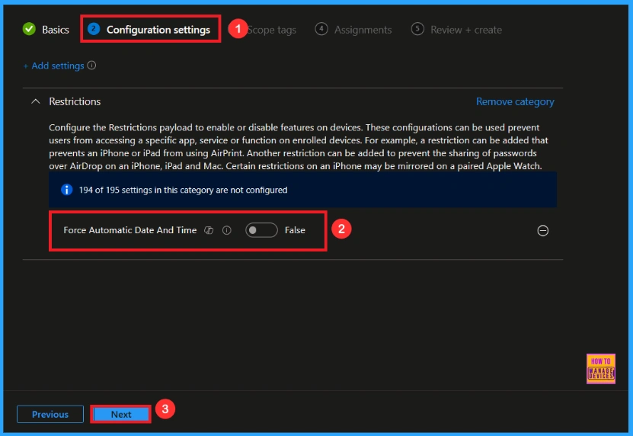Click Remove category link

pos(515,101)
